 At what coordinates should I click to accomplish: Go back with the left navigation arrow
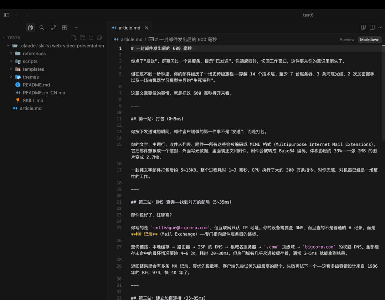coord(17,15)
